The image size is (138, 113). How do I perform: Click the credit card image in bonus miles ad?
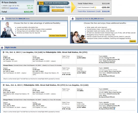44,9
